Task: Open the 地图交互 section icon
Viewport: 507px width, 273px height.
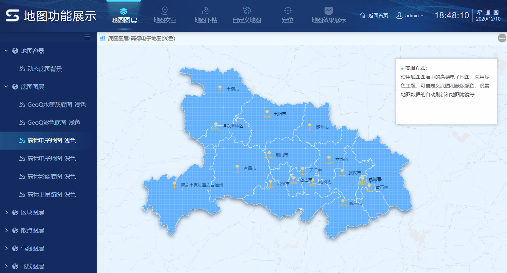Action: point(165,10)
